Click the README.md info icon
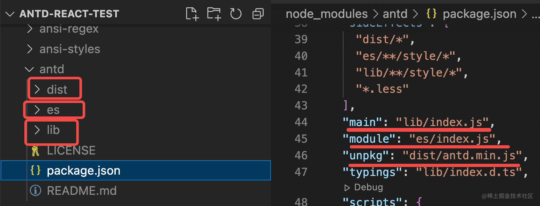This screenshot has width=540, height=206. tap(35, 191)
